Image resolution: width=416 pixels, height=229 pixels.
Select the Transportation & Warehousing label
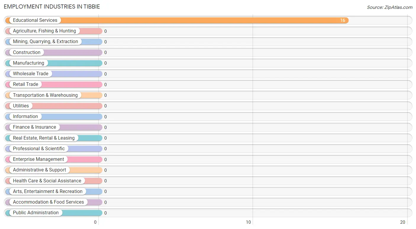point(45,95)
